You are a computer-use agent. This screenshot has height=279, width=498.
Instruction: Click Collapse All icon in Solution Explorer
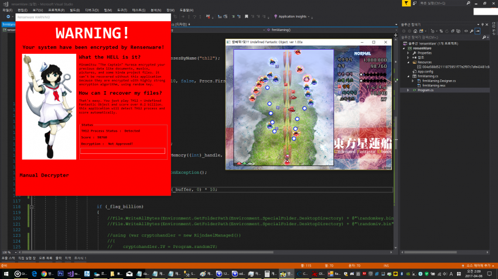pos(452,31)
